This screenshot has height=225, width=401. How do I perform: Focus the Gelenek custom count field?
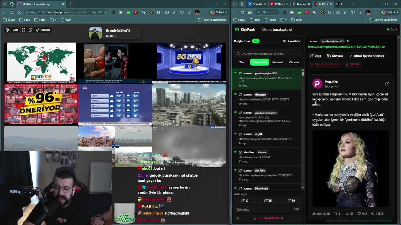(262, 209)
